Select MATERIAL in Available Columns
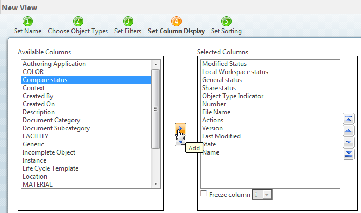 pyautogui.click(x=86, y=185)
